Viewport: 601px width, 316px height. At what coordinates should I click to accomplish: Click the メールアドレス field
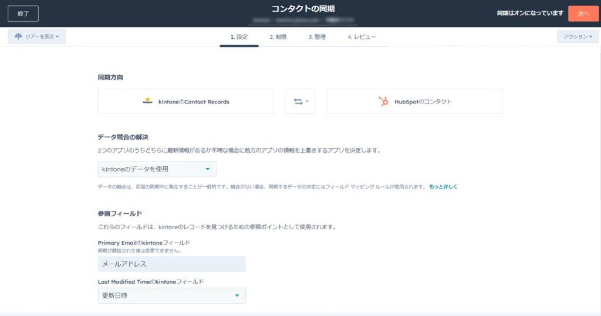coord(172,264)
